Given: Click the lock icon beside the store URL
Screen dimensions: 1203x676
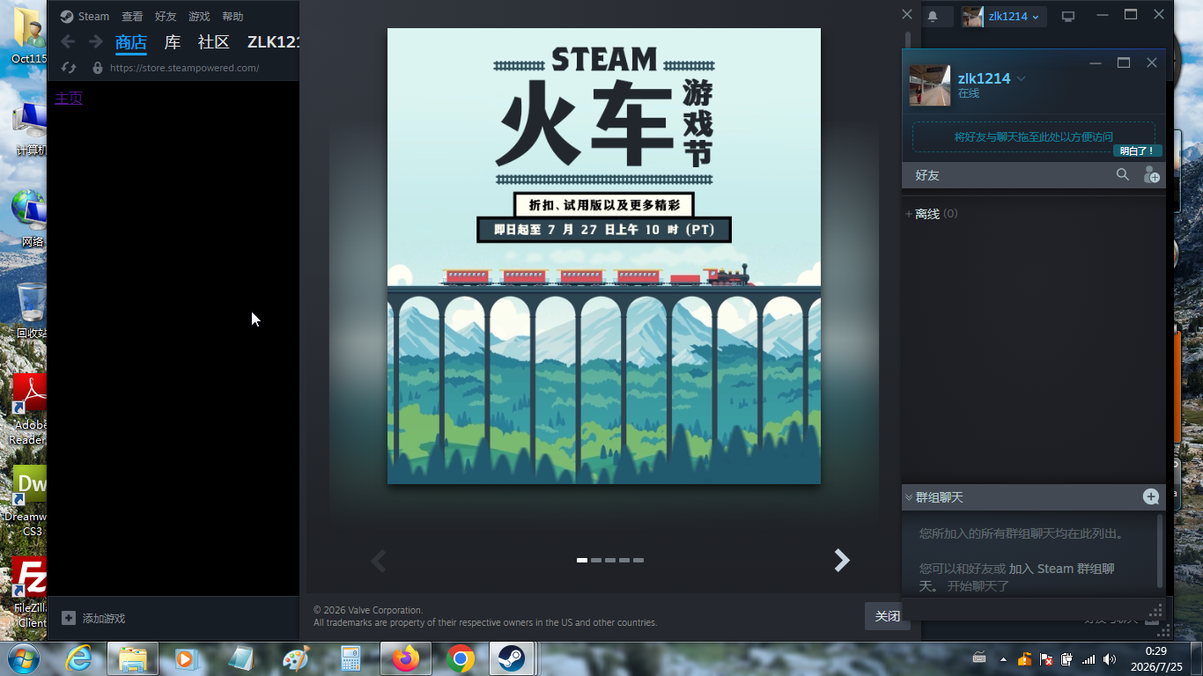Looking at the screenshot, I should (98, 68).
